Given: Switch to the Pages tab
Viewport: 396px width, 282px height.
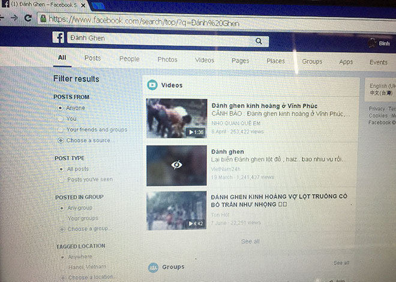Looking at the screenshot, I should click(x=241, y=60).
